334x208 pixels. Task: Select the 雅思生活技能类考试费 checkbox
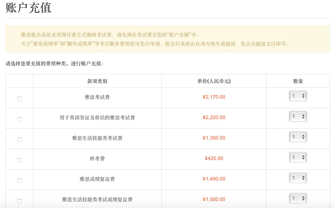[x=19, y=139]
